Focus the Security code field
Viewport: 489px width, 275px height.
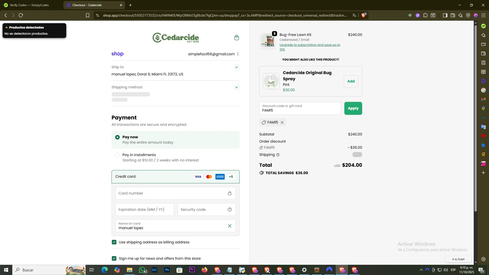[206, 210]
